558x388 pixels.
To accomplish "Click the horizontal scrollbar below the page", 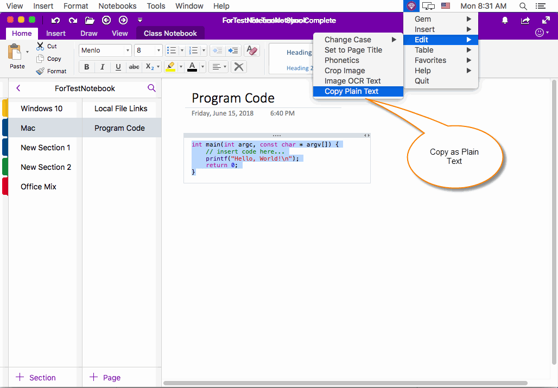I will (345, 383).
